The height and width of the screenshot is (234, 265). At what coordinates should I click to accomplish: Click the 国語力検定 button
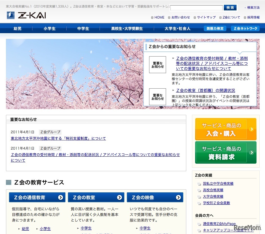(x=215, y=28)
